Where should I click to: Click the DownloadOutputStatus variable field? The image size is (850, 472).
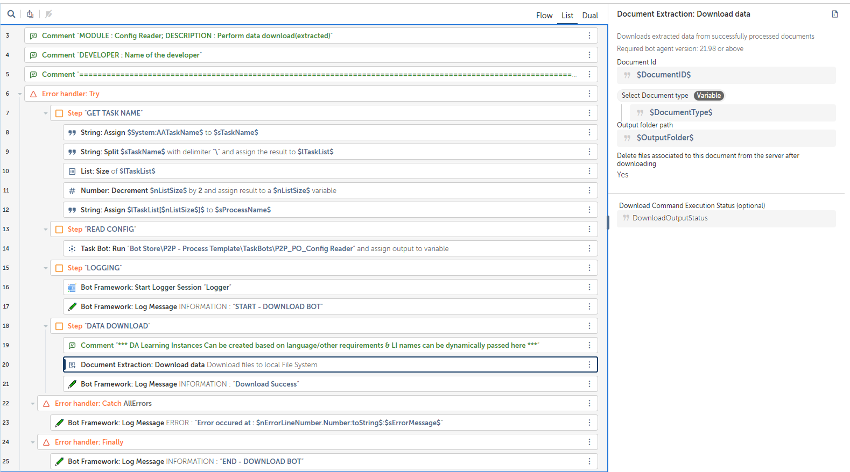[727, 218]
